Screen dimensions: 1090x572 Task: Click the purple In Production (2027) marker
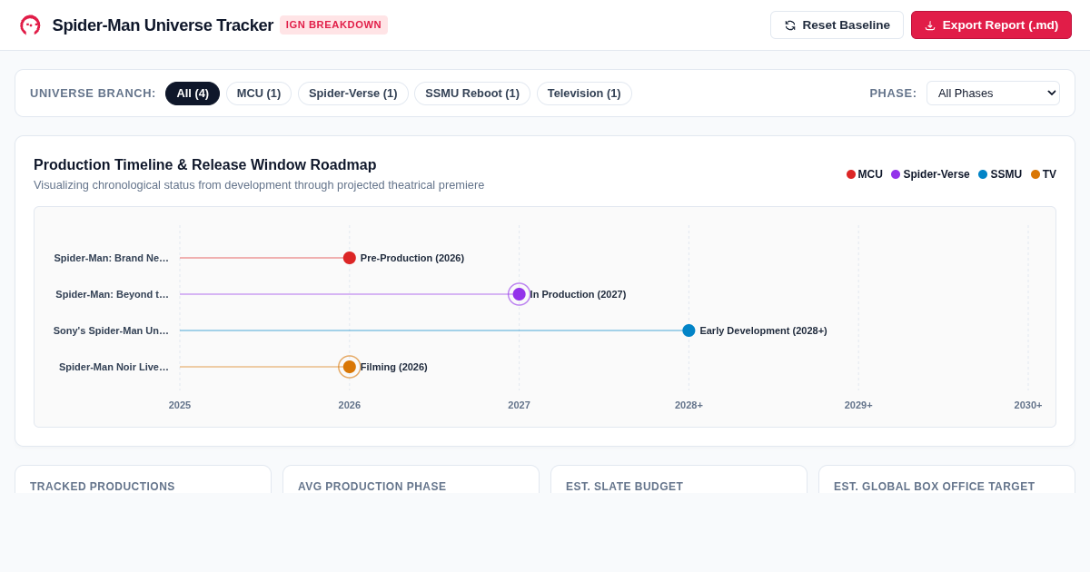pyautogui.click(x=520, y=294)
